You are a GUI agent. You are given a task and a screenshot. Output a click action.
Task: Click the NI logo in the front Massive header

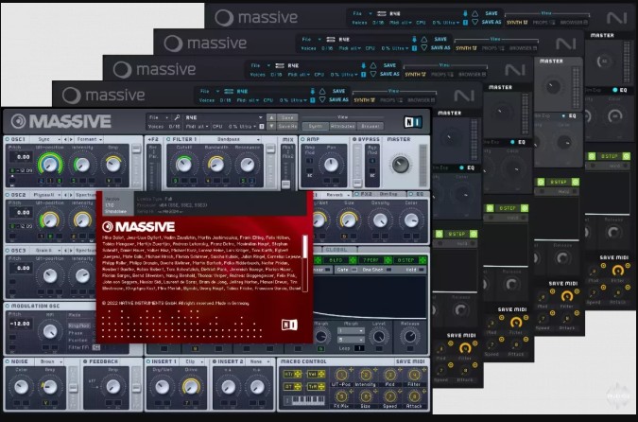tap(413, 122)
